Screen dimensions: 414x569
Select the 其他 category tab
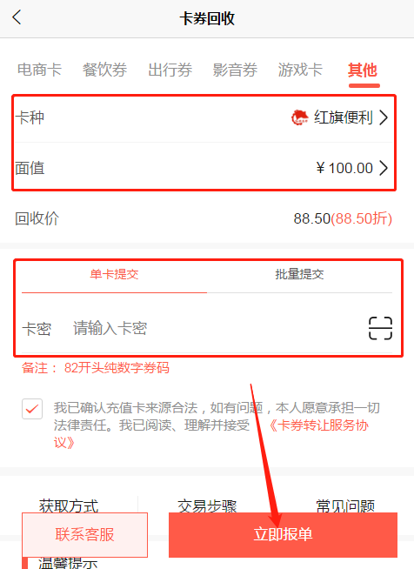pos(363,70)
